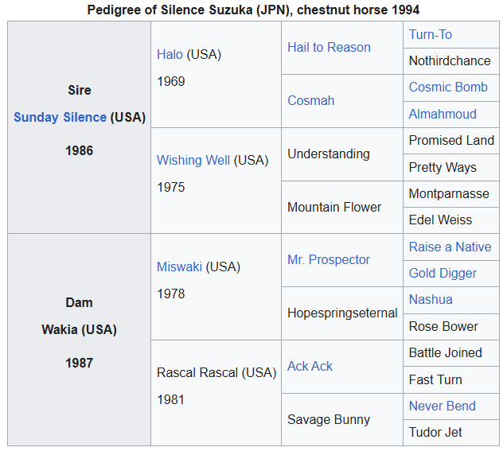This screenshot has height=455, width=503.
Task: Click the Dam header label
Action: (79, 303)
